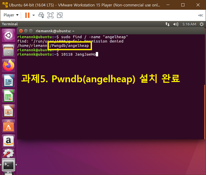Launch LibreOffice Impress
Screen dimensions: 206x175
tap(8, 111)
